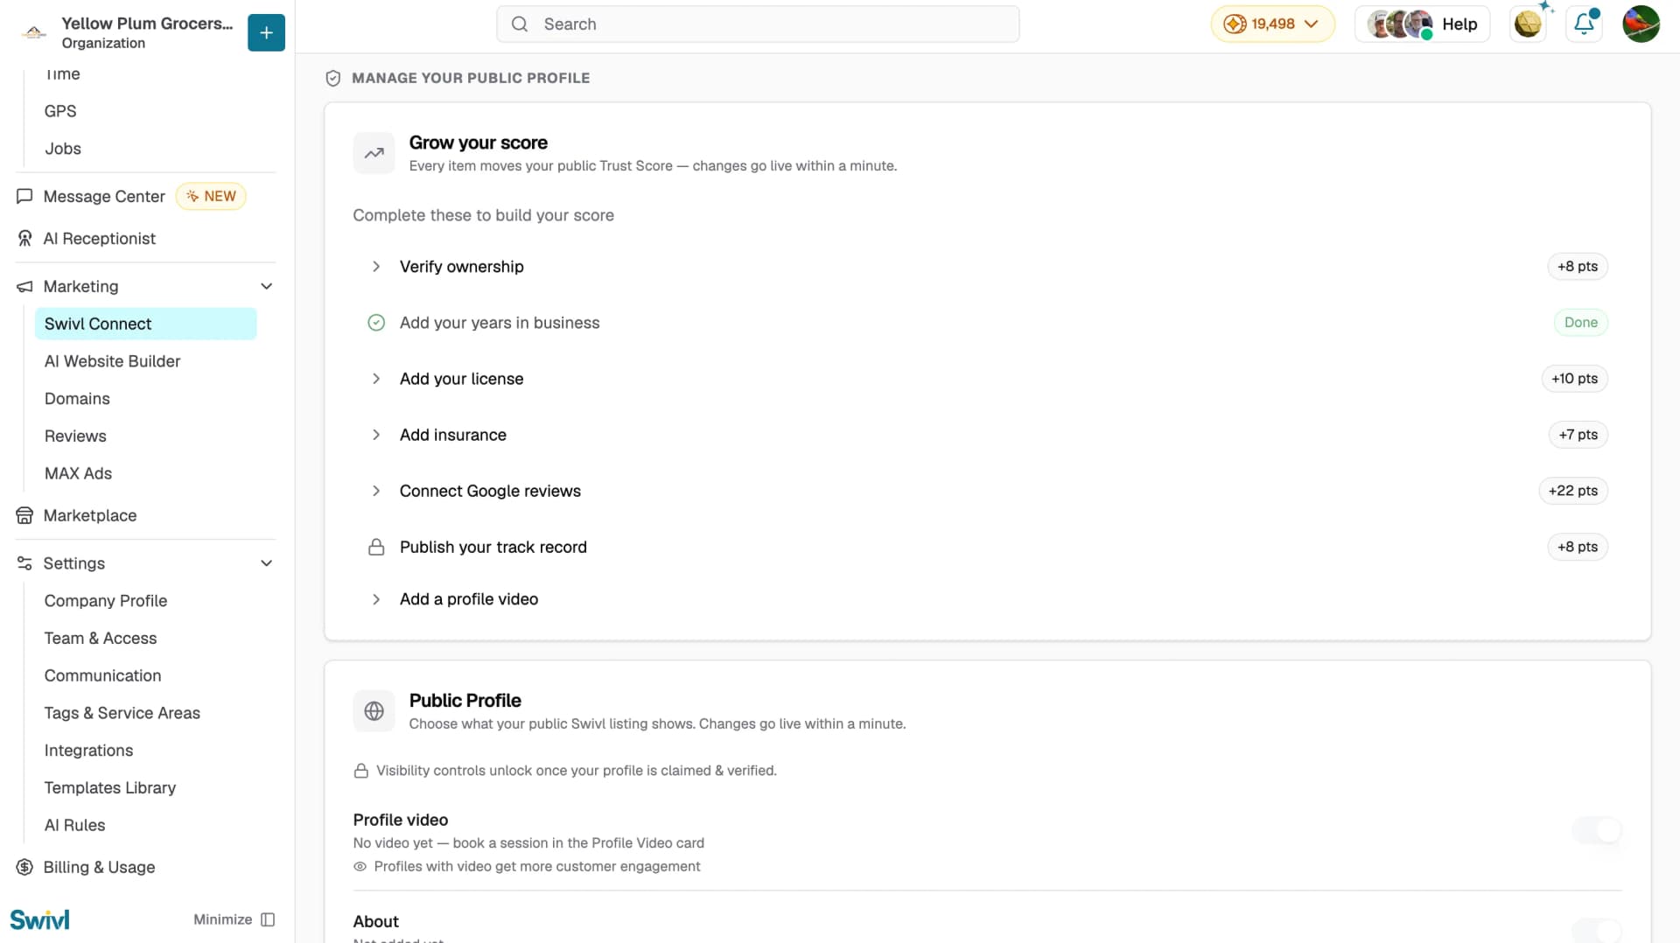Image resolution: width=1680 pixels, height=943 pixels.
Task: Open the 19,498 credits dropdown
Action: (1273, 24)
